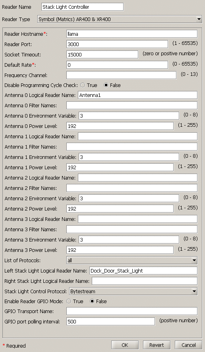Change Antenna 0 Power Level value
205x352 pixels.
click(x=120, y=126)
